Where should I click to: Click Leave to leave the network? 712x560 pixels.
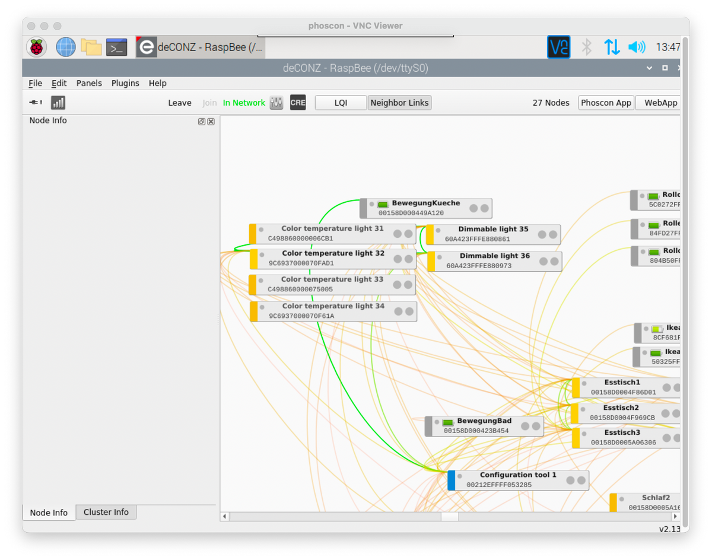point(180,103)
